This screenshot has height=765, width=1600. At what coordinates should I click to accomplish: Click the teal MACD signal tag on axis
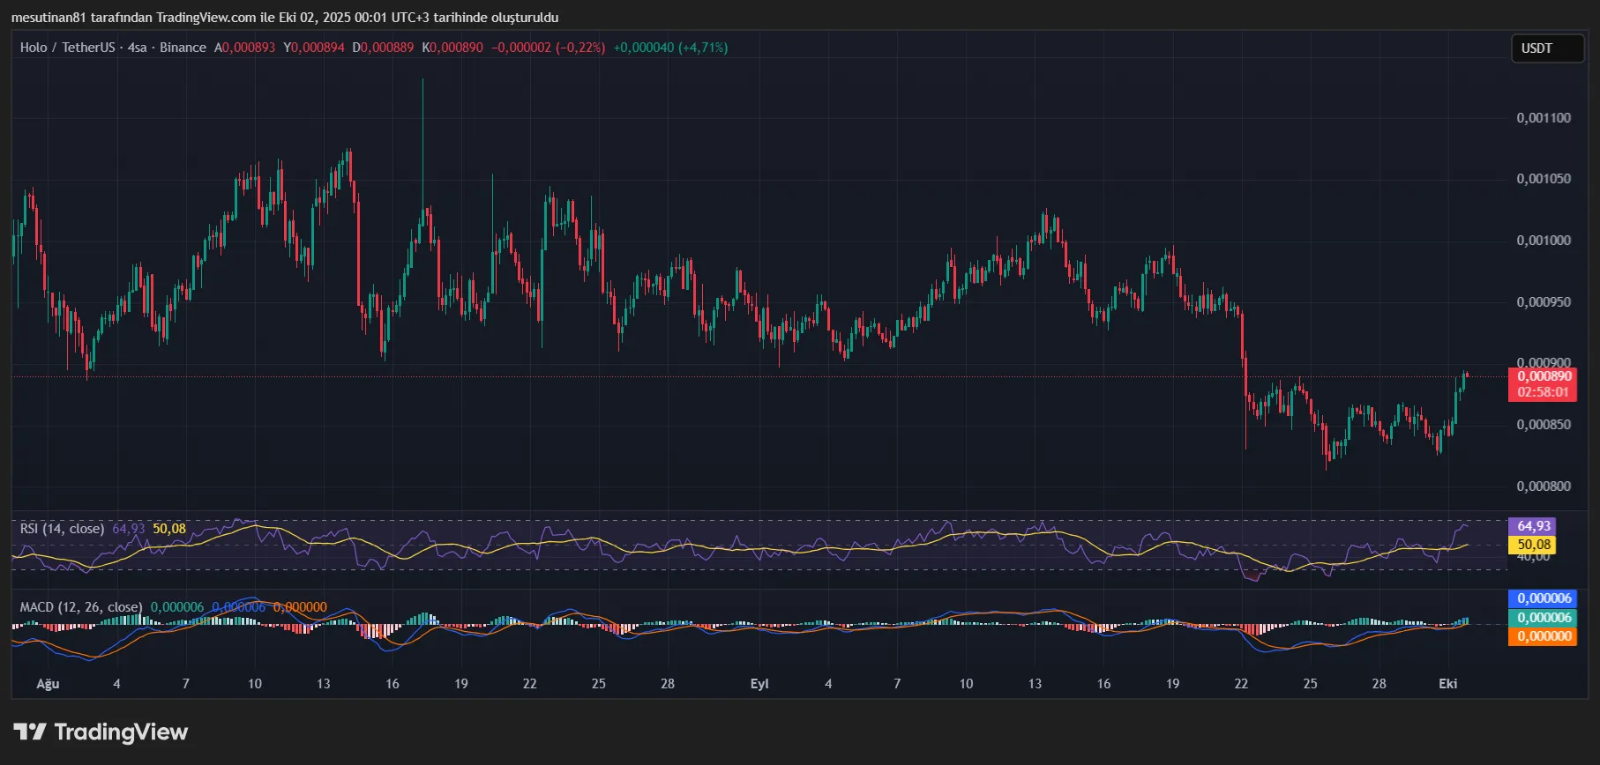tap(1544, 618)
